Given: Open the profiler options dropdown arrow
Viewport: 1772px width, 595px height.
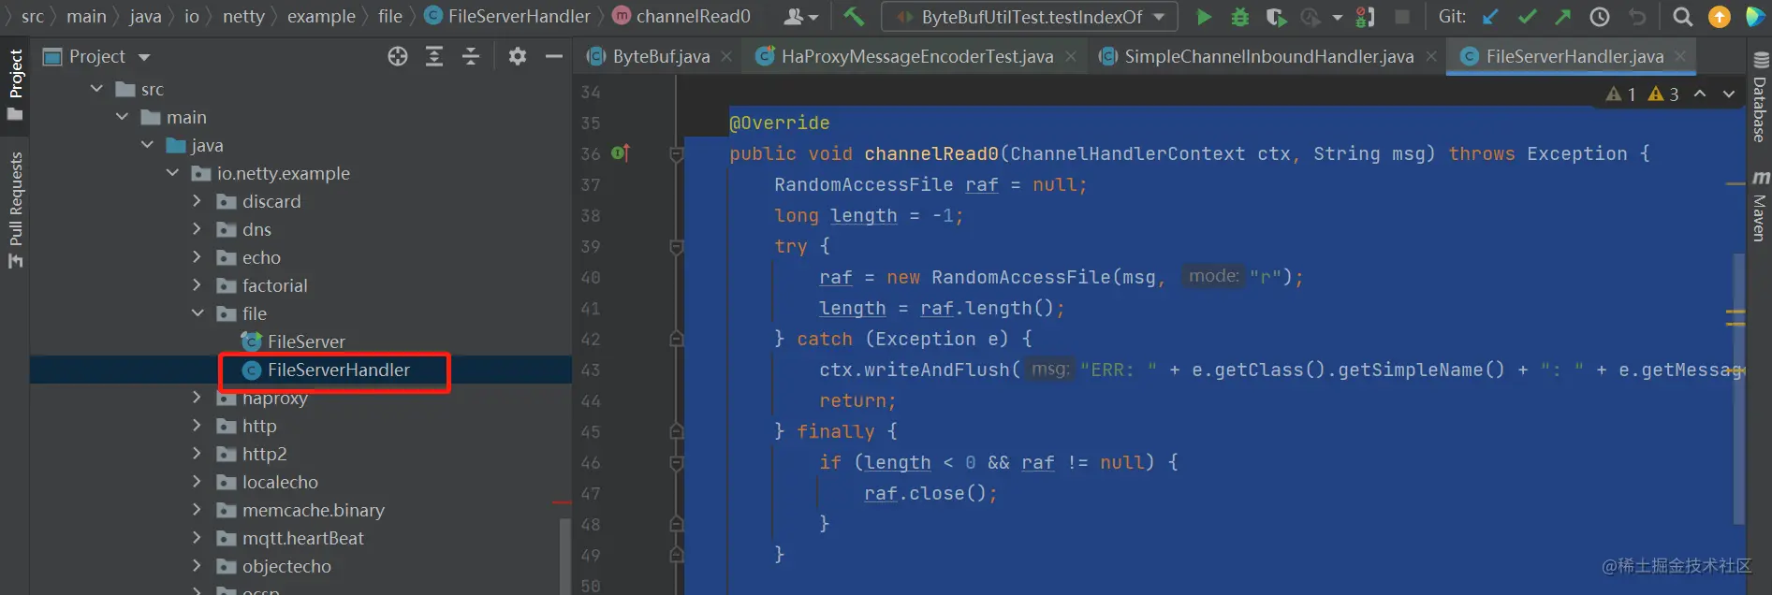Looking at the screenshot, I should point(1337,18).
